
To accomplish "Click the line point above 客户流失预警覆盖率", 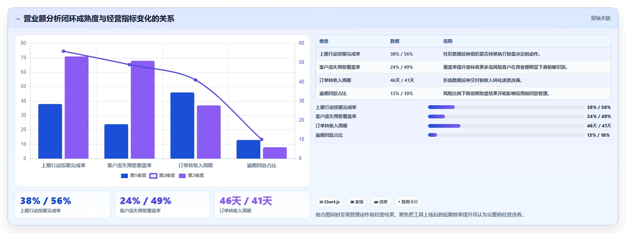I will pyautogui.click(x=129, y=65).
